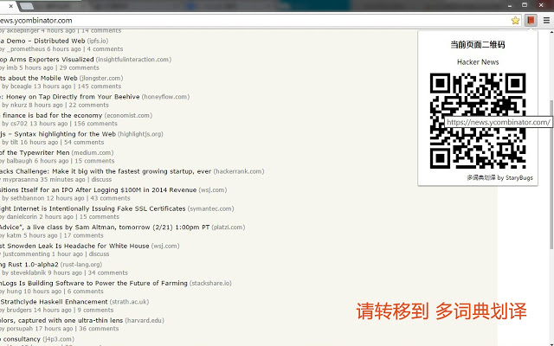Open Fake SSL Certificates story
Viewport: 554px width, 346px height.
(93, 208)
